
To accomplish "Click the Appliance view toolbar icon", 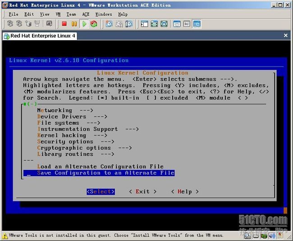I will click(187, 24).
